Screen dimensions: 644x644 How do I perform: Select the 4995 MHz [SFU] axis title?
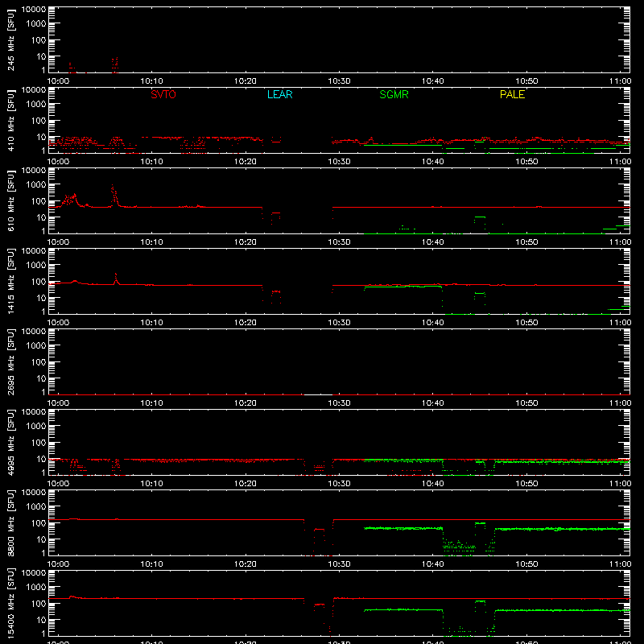tap(10, 443)
